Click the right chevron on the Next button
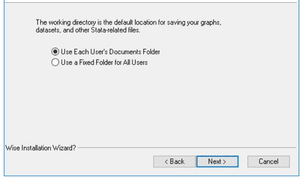The width and height of the screenshot is (304, 181). pos(224,162)
